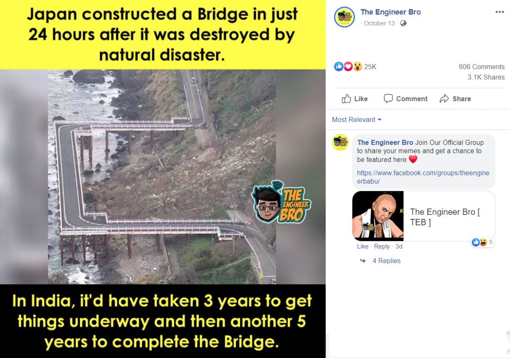
Task: Click Like under the pinned comment
Action: [363, 247]
